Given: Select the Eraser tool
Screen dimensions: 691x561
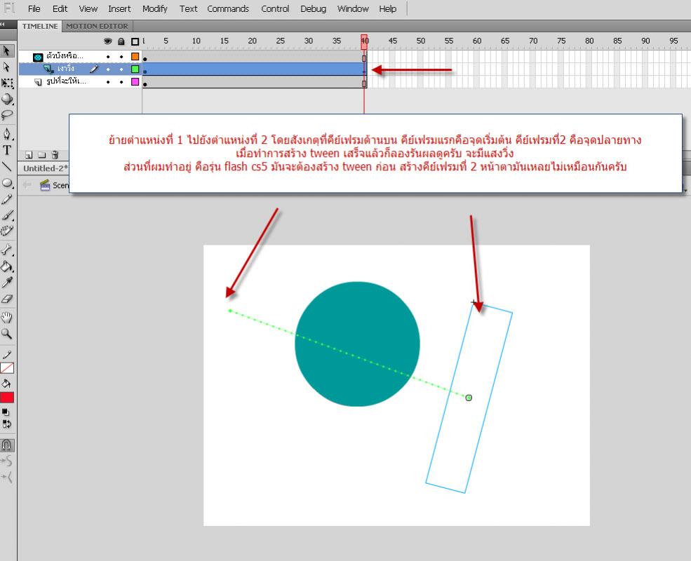Looking at the screenshot, I should (7, 299).
